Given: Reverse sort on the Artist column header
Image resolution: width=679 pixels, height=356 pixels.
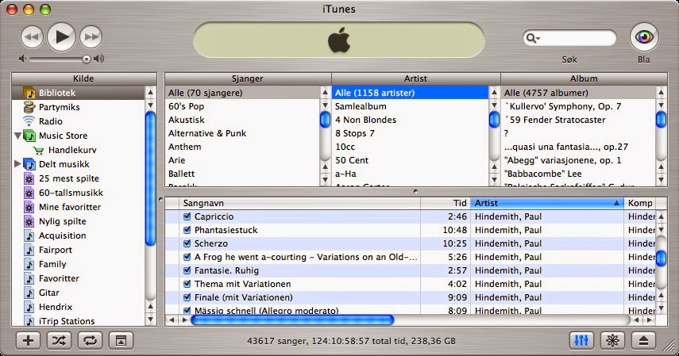Looking at the screenshot, I should tap(547, 203).
